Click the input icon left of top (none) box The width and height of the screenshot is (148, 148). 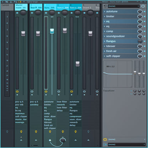105,6
